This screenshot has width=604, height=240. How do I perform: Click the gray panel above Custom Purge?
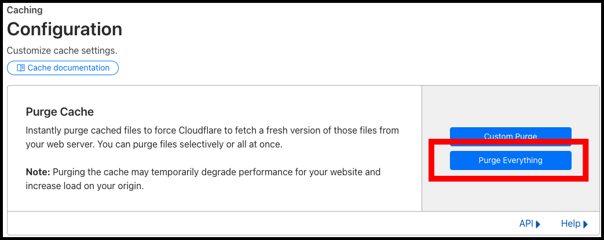tap(510, 106)
